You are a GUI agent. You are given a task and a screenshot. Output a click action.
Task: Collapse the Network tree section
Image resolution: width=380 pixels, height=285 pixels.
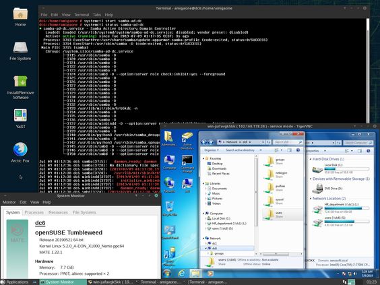[x=203, y=239]
